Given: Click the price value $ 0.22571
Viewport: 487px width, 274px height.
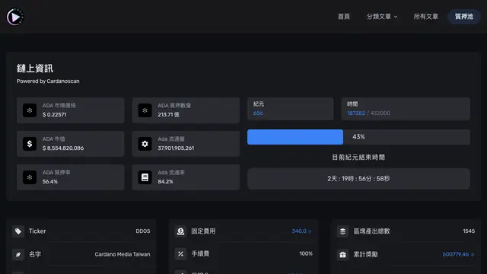Looking at the screenshot, I should pyautogui.click(x=54, y=115).
